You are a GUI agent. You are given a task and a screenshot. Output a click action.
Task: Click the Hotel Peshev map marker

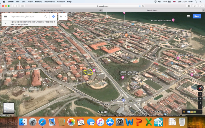(x=122, y=77)
